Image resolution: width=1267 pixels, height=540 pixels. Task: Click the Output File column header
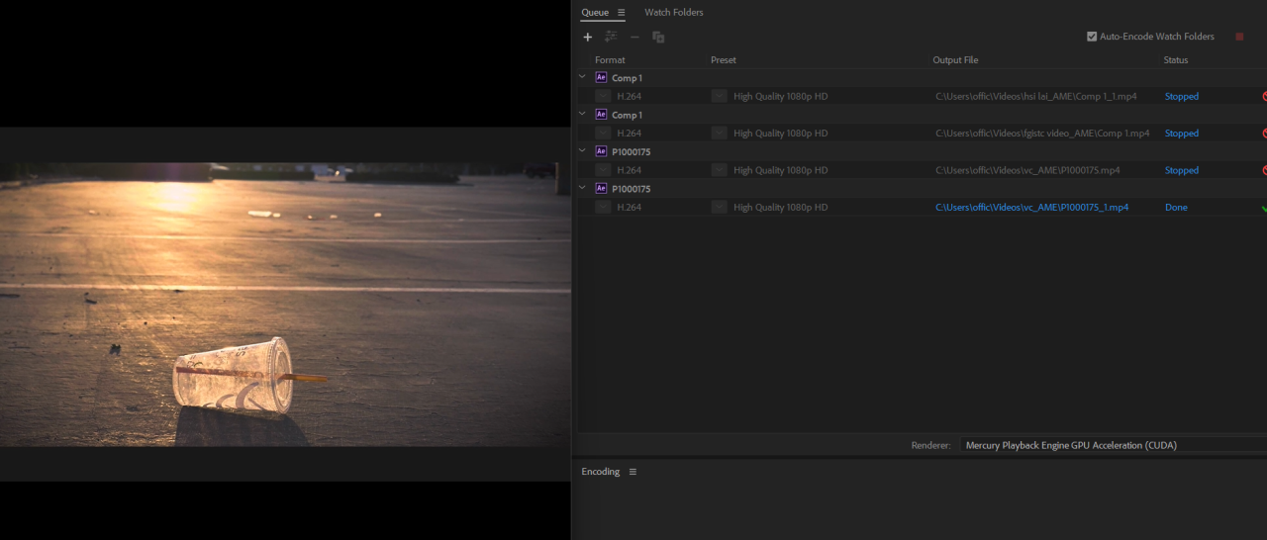[x=955, y=60]
